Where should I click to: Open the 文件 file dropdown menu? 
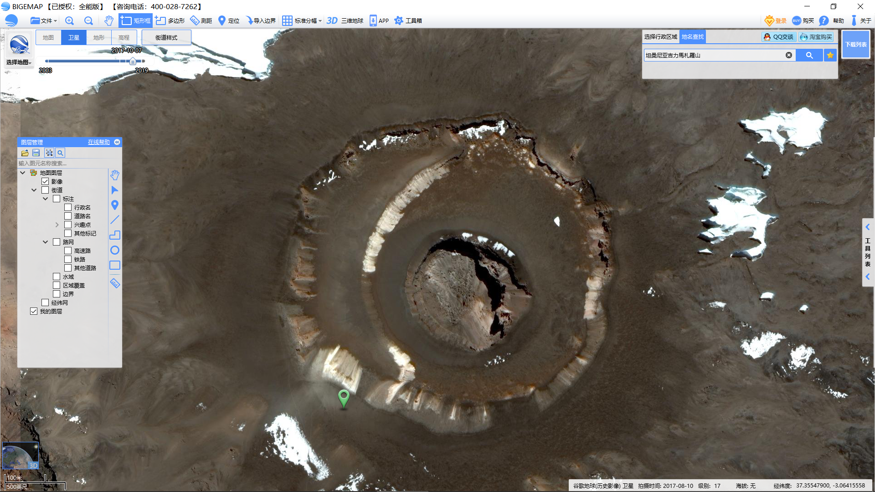(x=44, y=20)
